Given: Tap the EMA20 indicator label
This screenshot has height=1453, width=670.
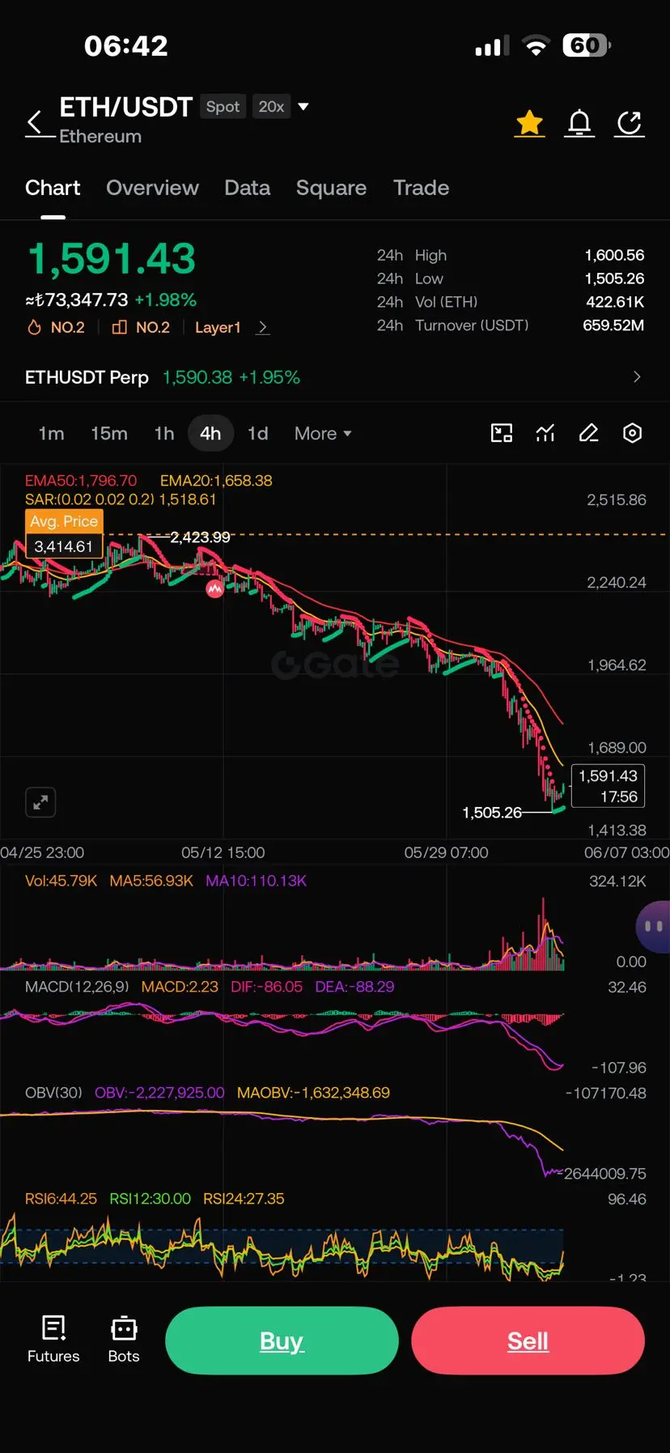Looking at the screenshot, I should coord(216,480).
